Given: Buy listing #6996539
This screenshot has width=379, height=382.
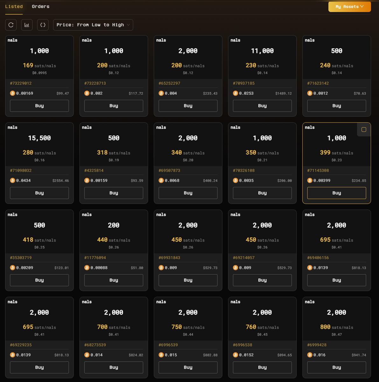Looking at the screenshot, I should (188, 367).
